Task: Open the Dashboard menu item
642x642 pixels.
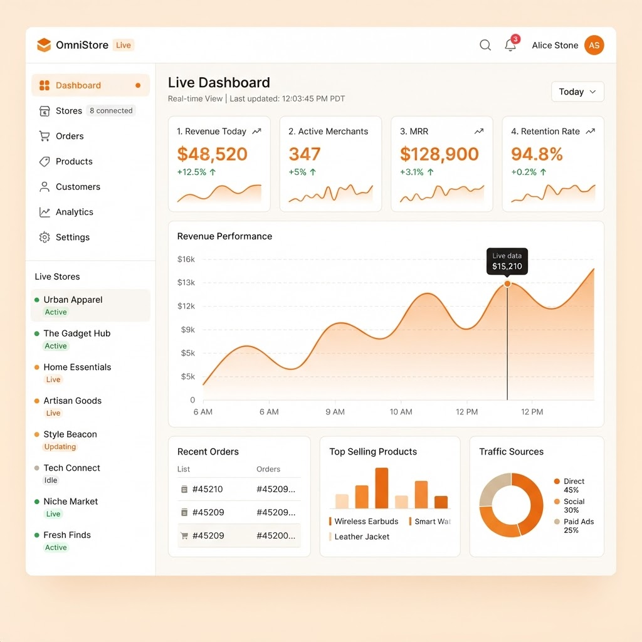Action: pyautogui.click(x=90, y=85)
